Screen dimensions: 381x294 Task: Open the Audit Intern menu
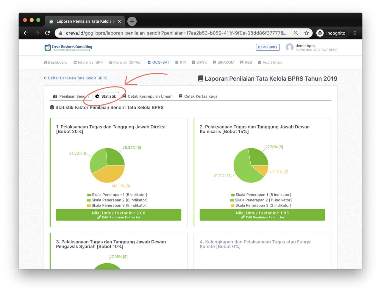point(271,62)
